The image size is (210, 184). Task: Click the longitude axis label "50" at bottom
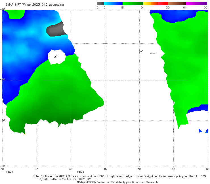coord(139,169)
